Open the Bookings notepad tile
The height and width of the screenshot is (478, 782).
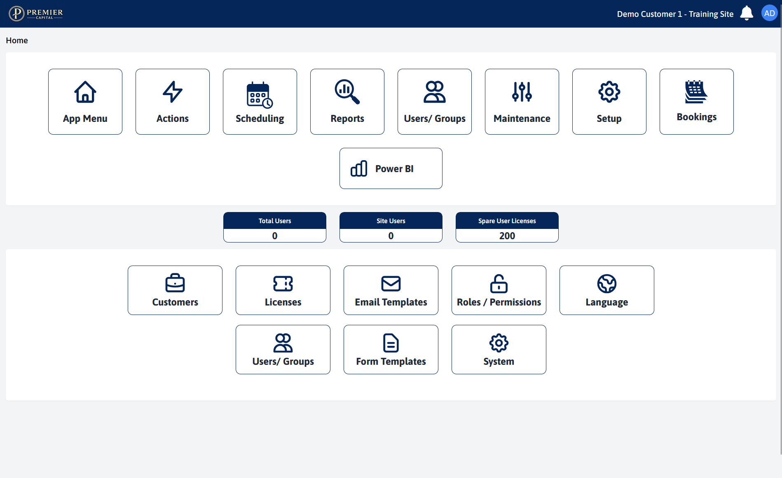pos(697,102)
